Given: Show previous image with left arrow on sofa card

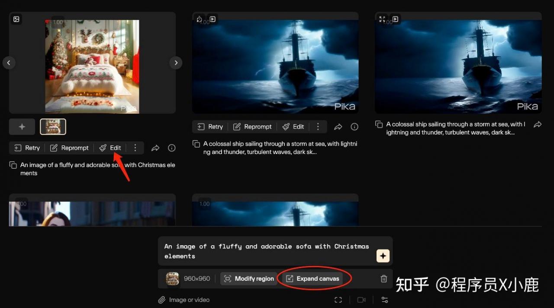Looking at the screenshot, I should click(9, 63).
